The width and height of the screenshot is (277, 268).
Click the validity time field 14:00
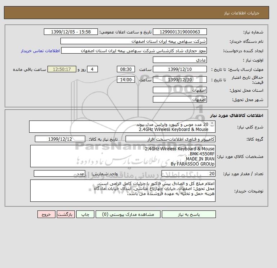click(126, 80)
